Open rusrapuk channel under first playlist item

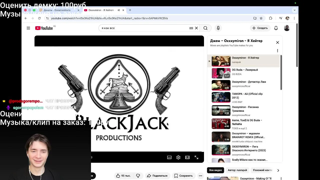(236, 62)
